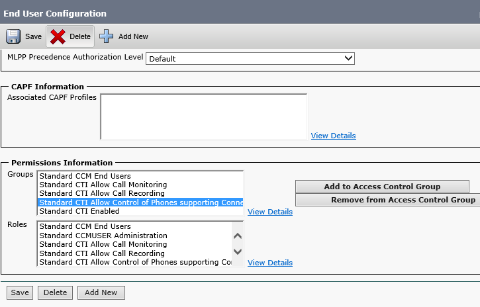The width and height of the screenshot is (480, 307).
Task: Click Remove from Access Control Group button
Action: coord(388,200)
